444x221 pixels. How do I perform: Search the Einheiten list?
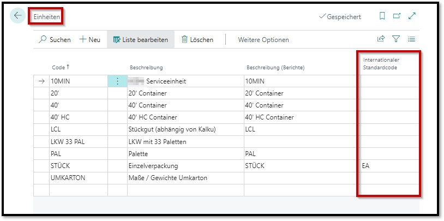coord(55,39)
